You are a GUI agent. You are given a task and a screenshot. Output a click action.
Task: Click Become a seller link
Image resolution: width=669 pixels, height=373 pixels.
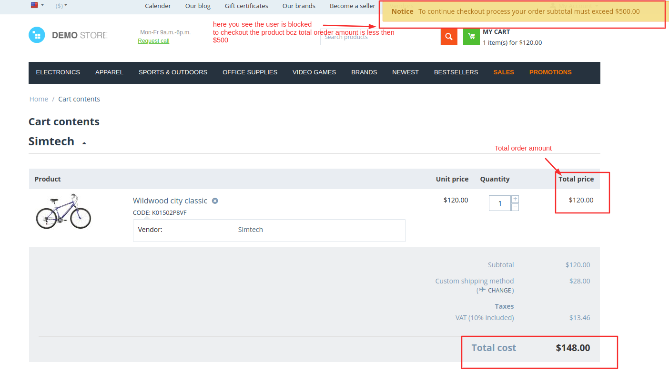pos(353,6)
